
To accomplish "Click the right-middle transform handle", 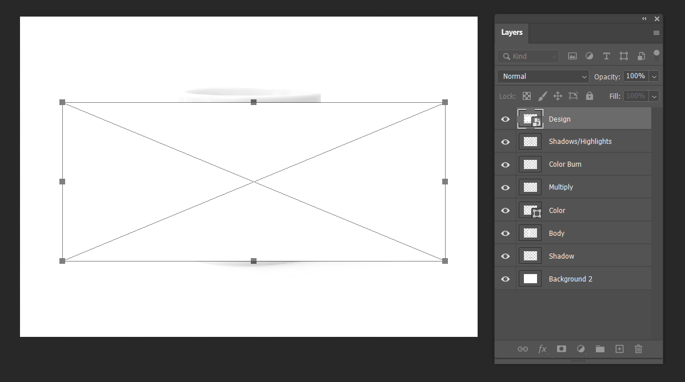I will pos(444,182).
